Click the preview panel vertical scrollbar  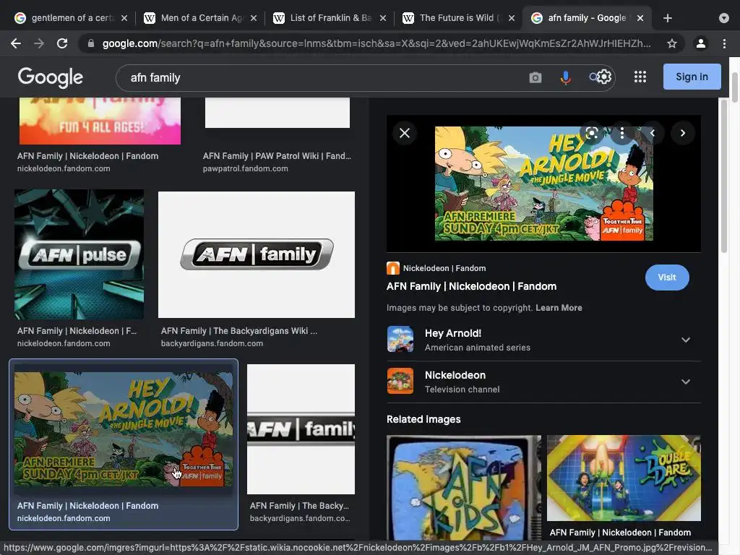click(x=724, y=177)
